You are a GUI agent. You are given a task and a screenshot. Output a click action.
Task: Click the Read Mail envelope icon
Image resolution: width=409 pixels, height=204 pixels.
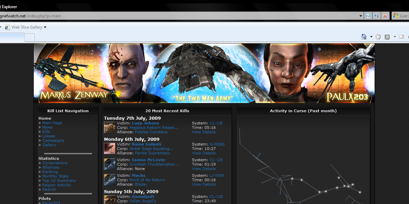tap(402, 37)
